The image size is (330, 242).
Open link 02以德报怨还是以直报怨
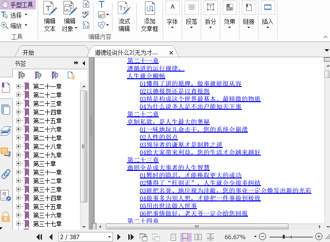pos(175,91)
